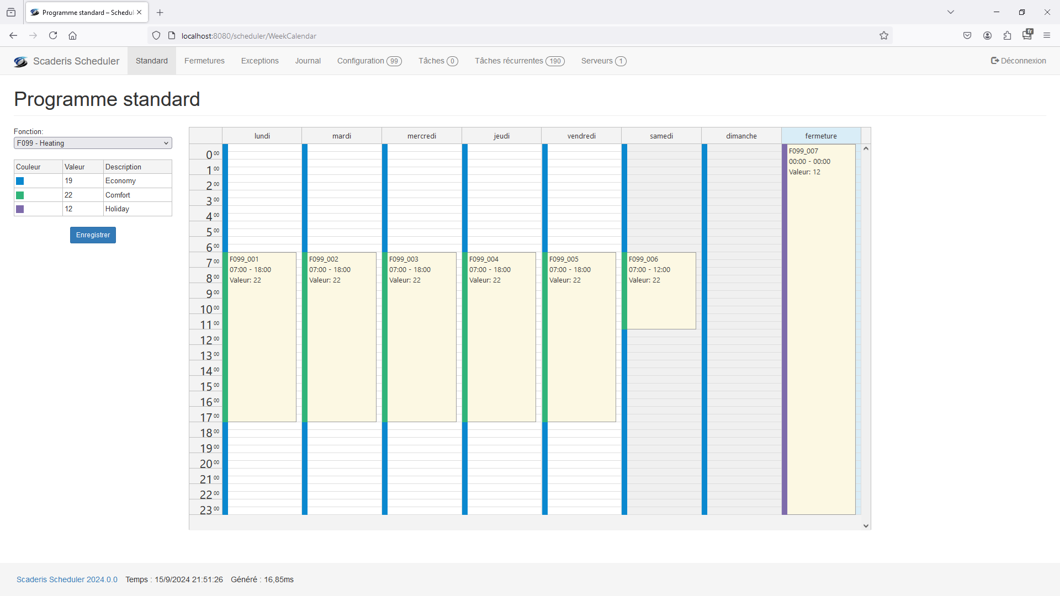Image resolution: width=1060 pixels, height=596 pixels.
Task: Click the calendar scroll down arrow
Action: click(866, 526)
